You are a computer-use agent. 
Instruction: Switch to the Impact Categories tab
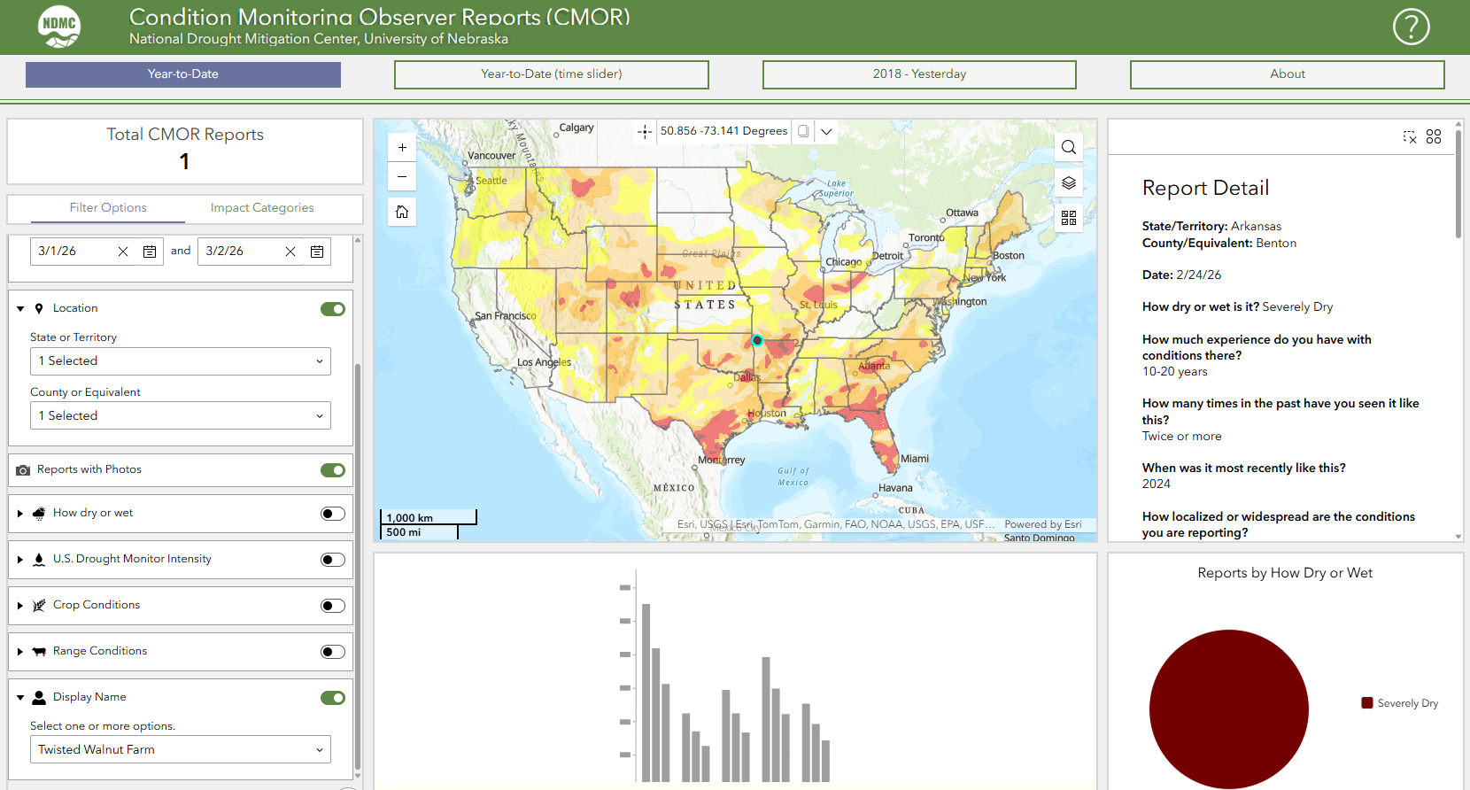click(262, 208)
